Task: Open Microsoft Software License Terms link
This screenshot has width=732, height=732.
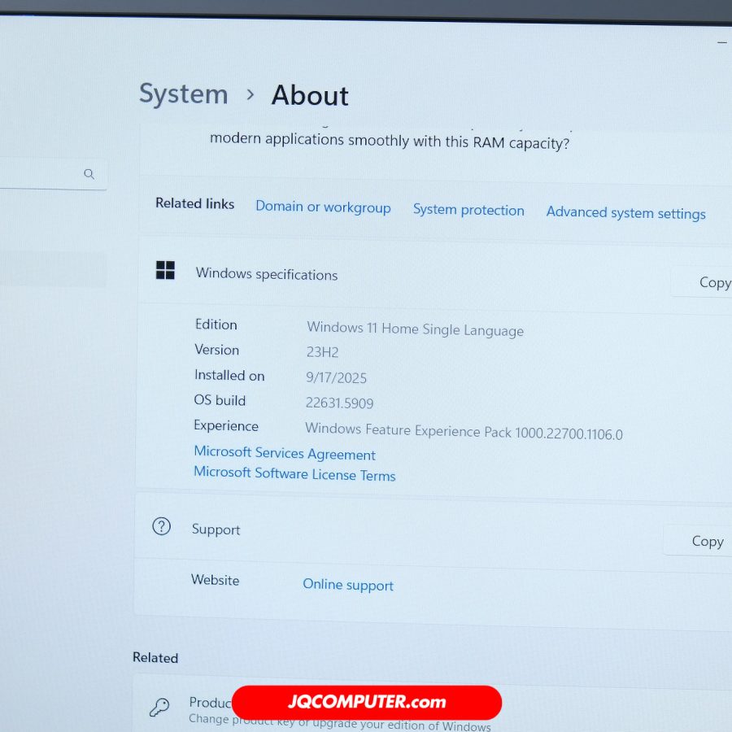Action: (x=294, y=474)
